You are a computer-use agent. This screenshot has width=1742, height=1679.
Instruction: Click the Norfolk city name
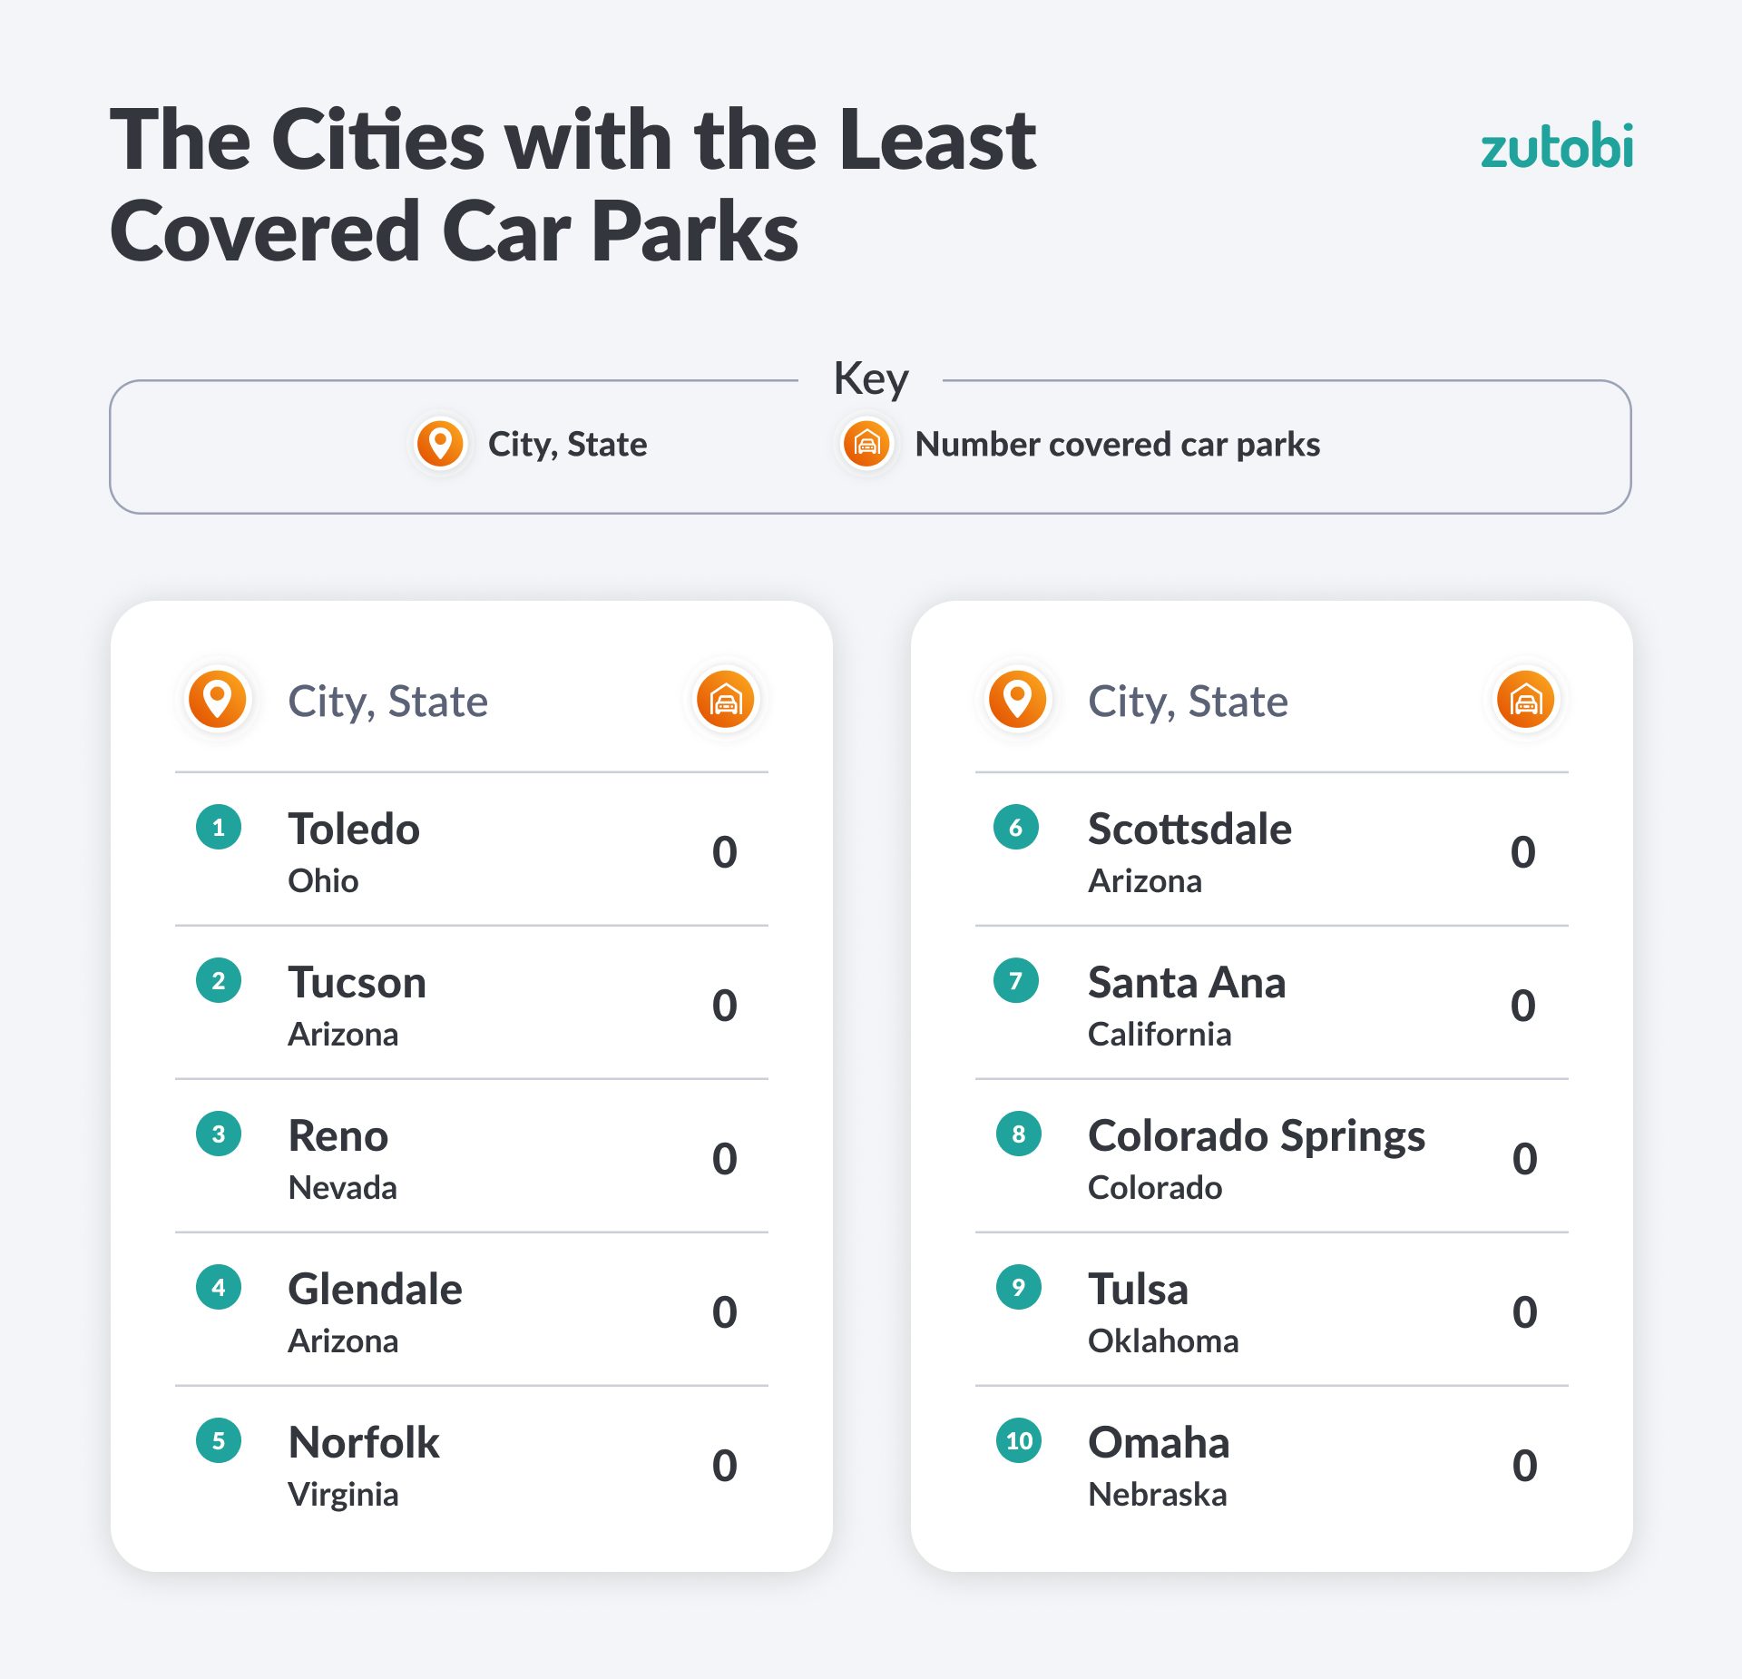(x=363, y=1442)
